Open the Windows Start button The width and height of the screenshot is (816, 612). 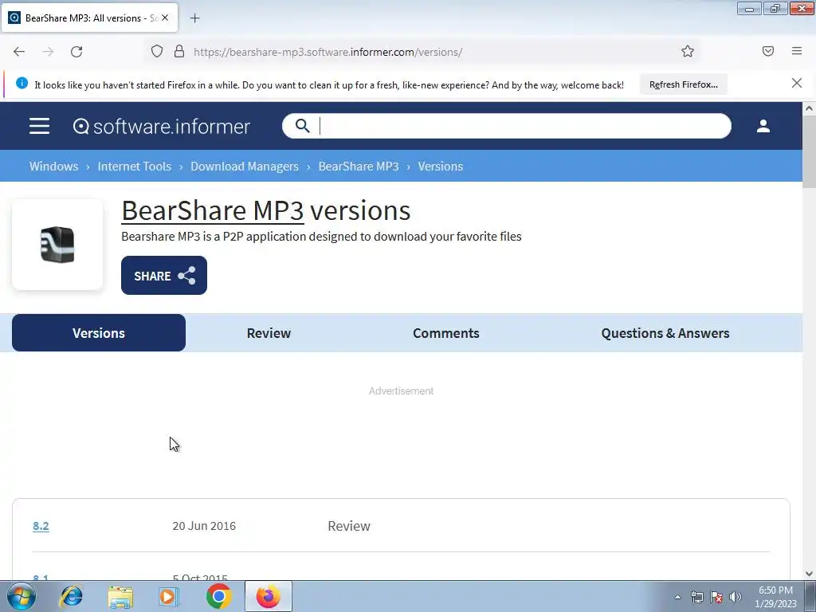click(x=22, y=596)
